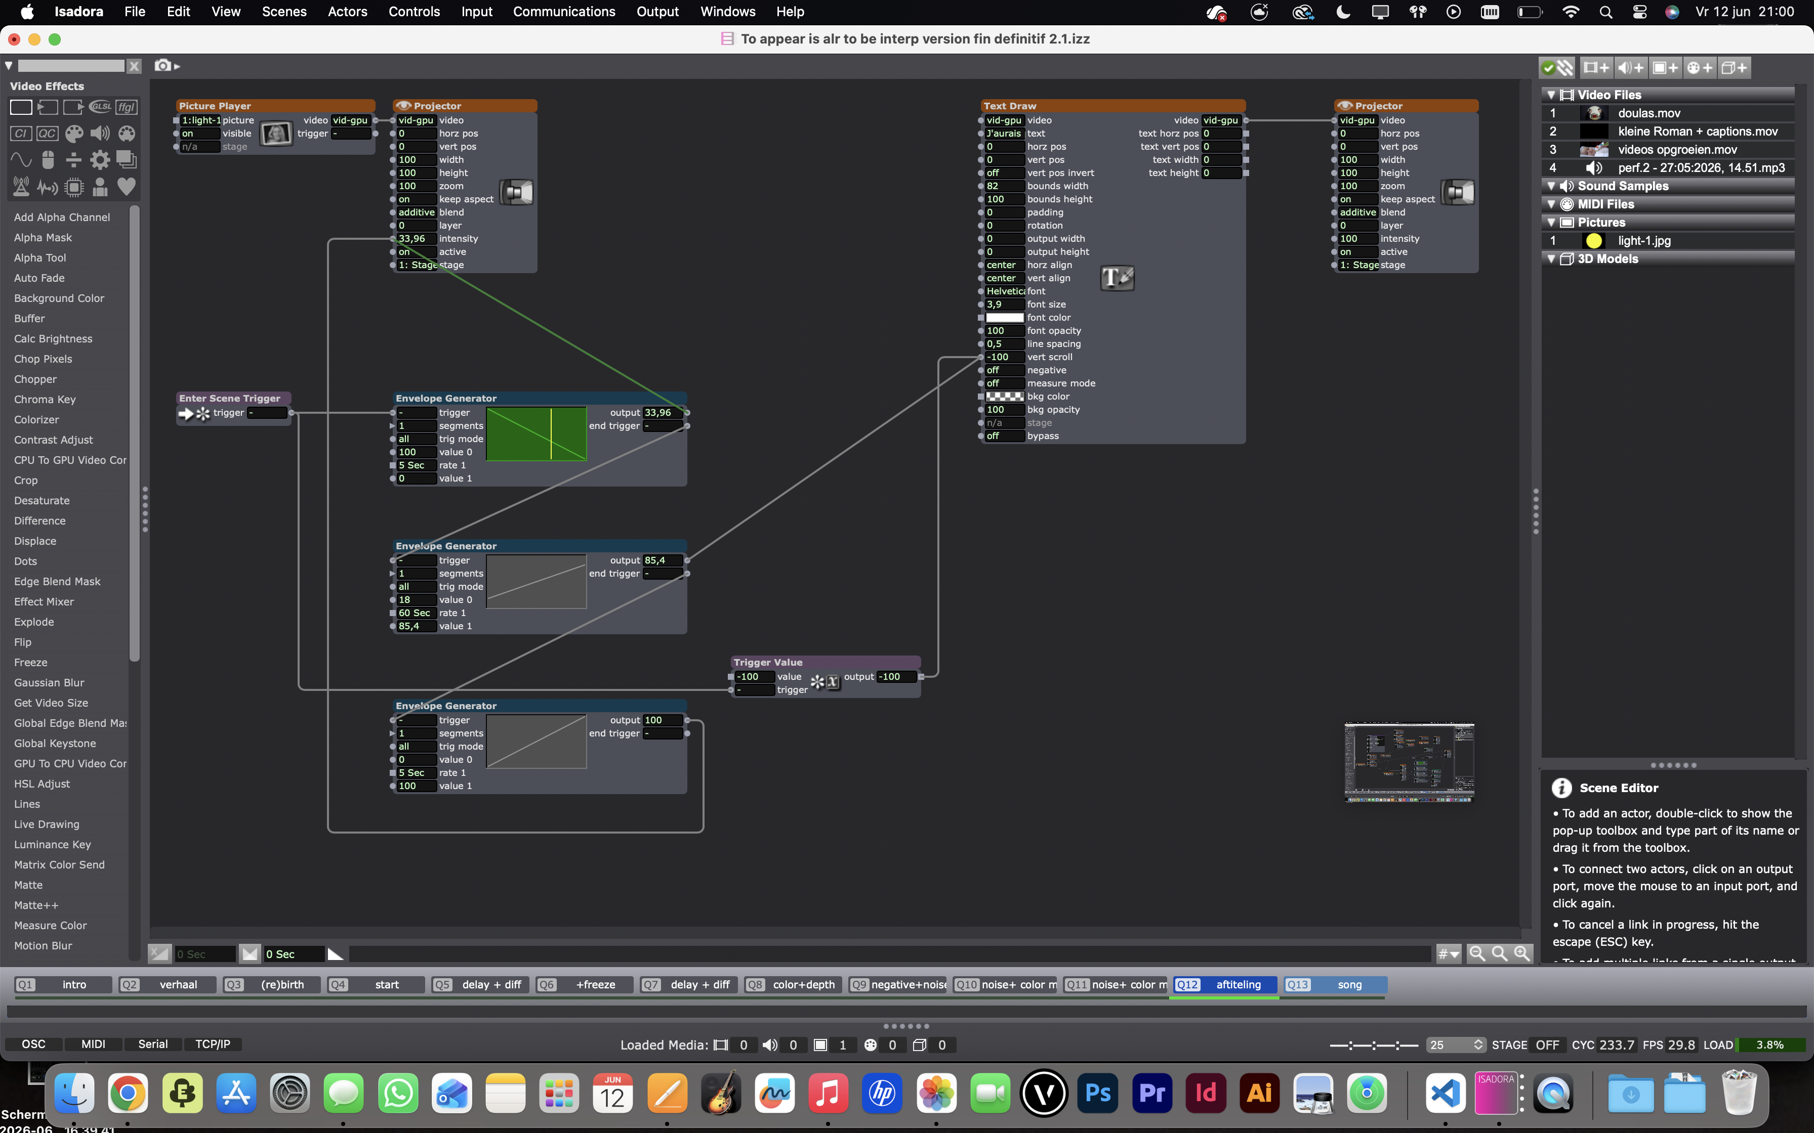Toggle second Projector active on value

pos(1357,252)
